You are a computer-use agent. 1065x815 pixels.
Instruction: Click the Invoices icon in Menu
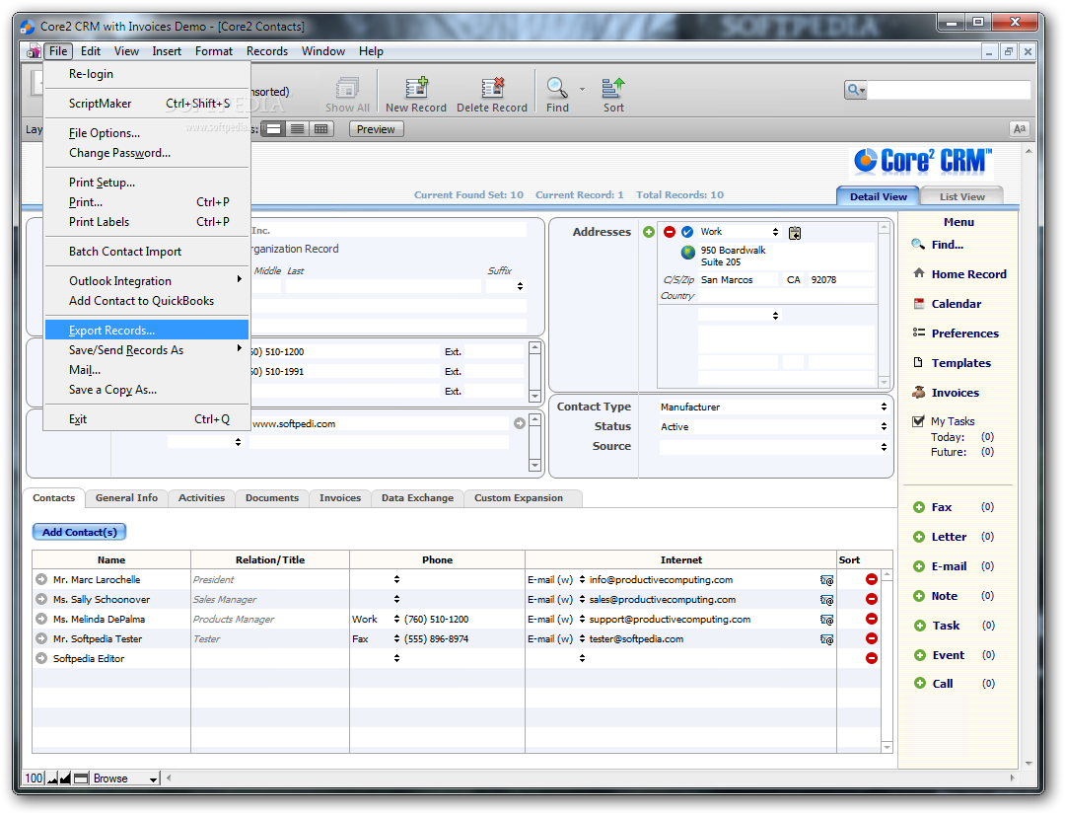[919, 392]
